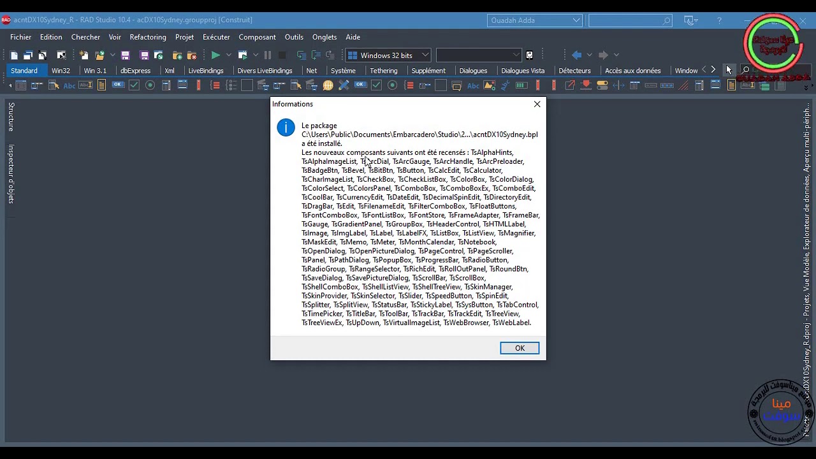Open the Projet menu
The image size is (816, 459).
(184, 37)
